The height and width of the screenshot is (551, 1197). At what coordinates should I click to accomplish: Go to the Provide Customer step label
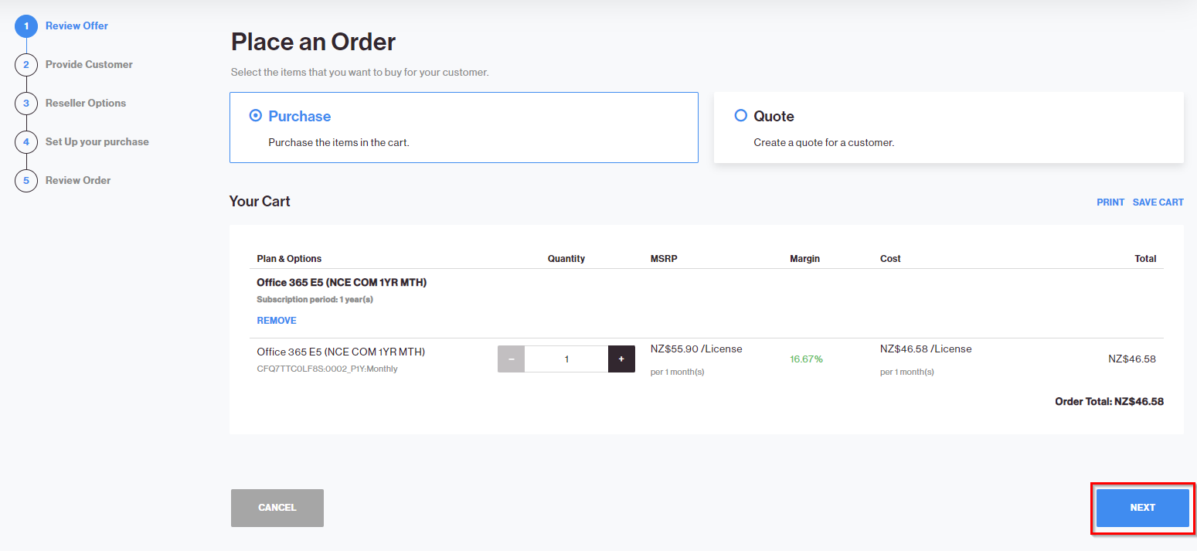[x=89, y=64]
